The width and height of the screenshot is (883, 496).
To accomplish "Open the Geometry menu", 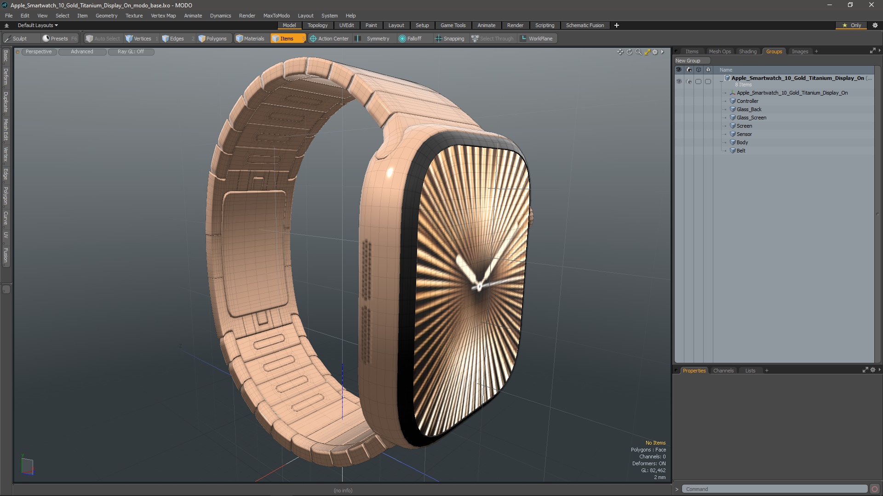I will point(106,16).
